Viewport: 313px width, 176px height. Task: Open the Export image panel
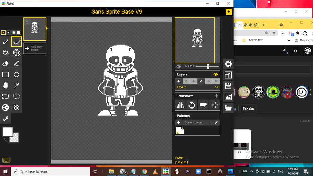click(228, 97)
